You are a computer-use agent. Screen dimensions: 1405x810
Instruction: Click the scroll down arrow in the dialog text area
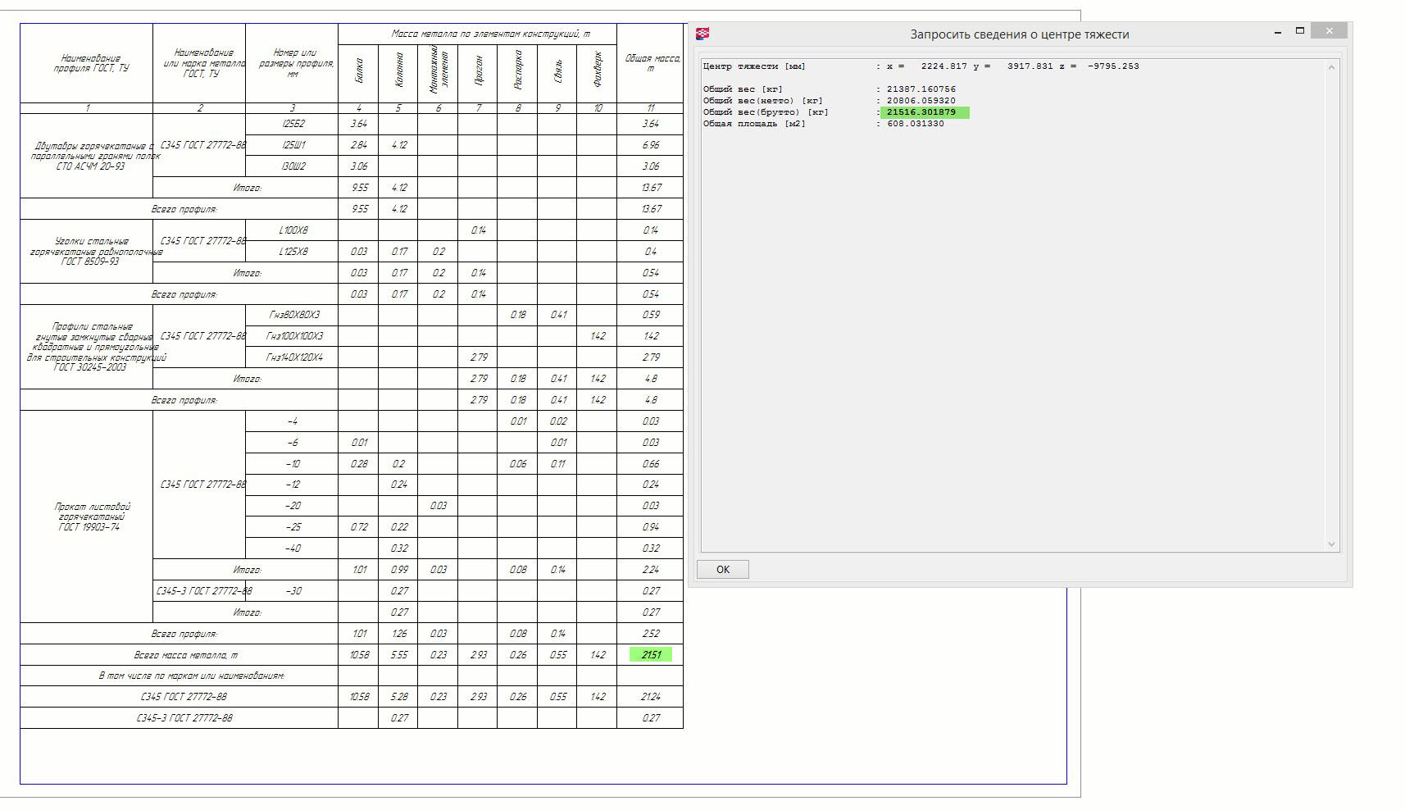coord(1331,544)
